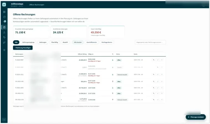
Task: Sort by Fällig am column header
Action: point(91,54)
